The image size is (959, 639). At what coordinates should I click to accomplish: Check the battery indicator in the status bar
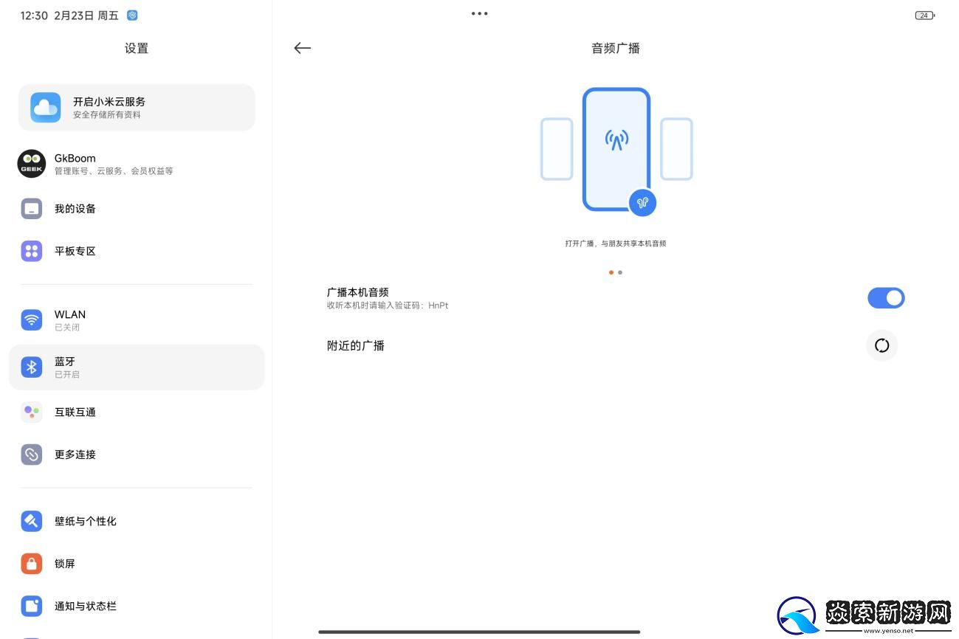click(924, 15)
